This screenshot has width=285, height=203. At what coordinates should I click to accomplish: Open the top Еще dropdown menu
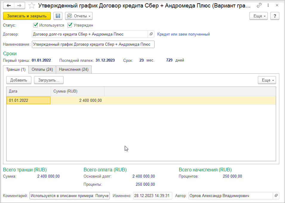point(259,16)
